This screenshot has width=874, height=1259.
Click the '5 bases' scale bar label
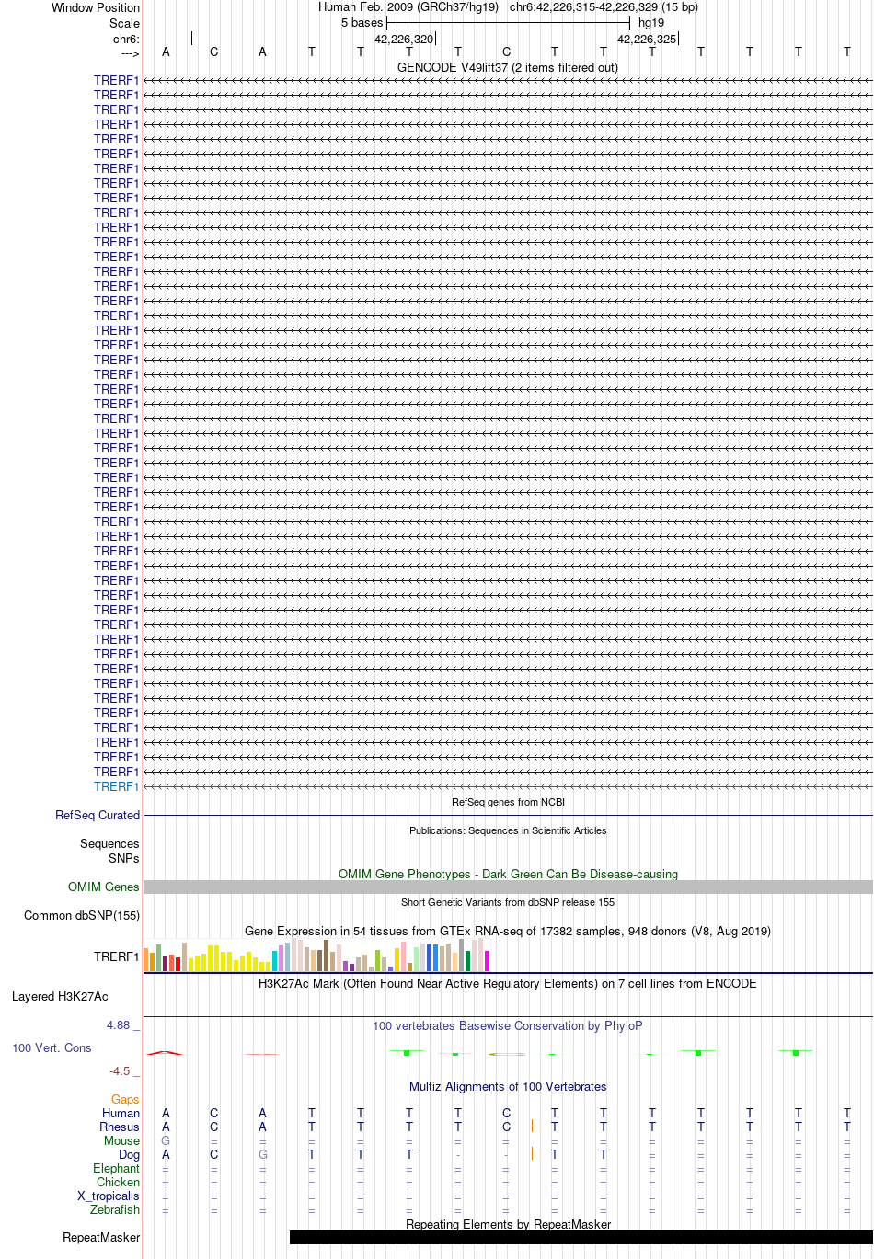[362, 23]
